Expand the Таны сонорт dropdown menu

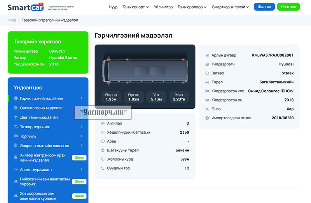133,7
